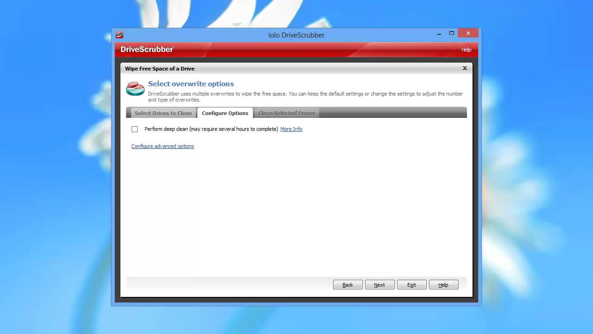The image size is (593, 334).
Task: Enable the Perform deep clean checkbox
Action: pyautogui.click(x=135, y=129)
